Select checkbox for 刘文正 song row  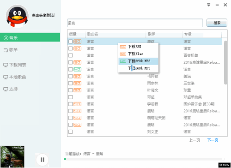coord(71,132)
